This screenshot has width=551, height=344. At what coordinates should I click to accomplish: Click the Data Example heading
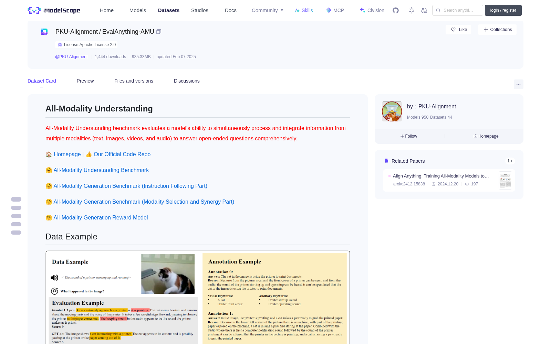coord(71,237)
